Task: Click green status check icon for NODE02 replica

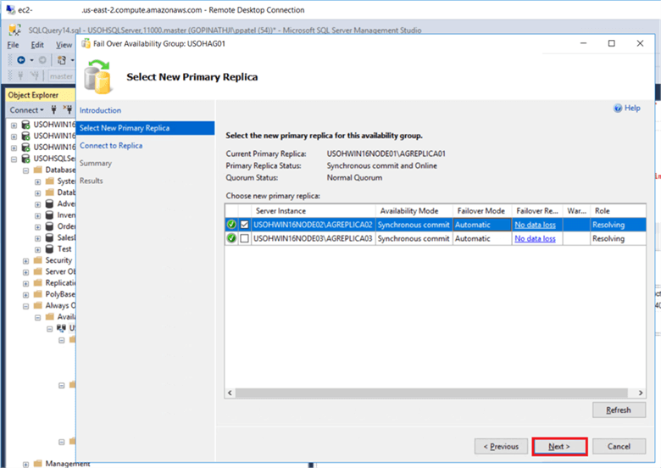Action: click(x=231, y=225)
